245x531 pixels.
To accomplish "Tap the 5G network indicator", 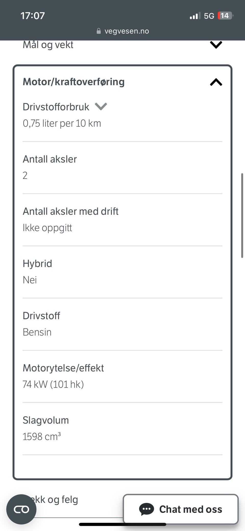I will (209, 16).
